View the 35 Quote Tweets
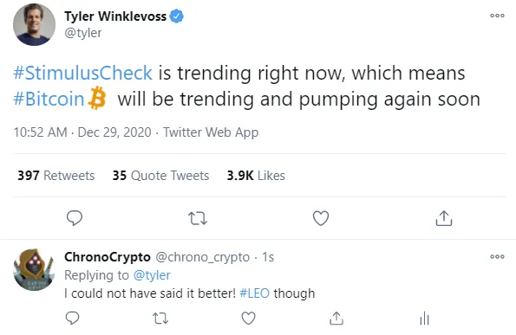 pos(160,176)
